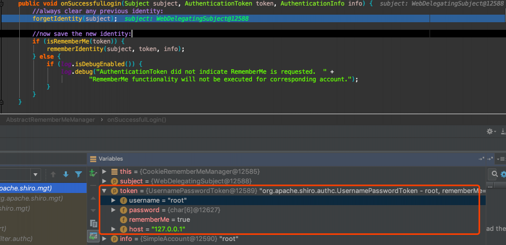
Task: Click the {CookieRememberMeManager@12585} value
Action: (199, 172)
